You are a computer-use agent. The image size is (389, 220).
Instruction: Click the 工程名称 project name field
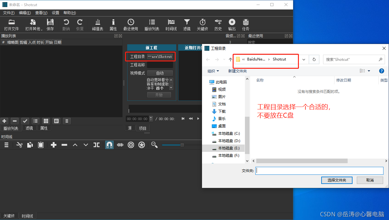[x=160, y=65]
